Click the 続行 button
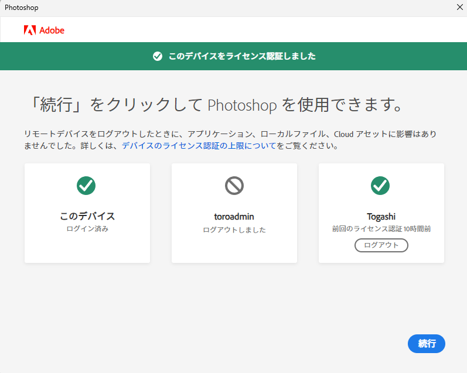This screenshot has width=467, height=373. [426, 344]
